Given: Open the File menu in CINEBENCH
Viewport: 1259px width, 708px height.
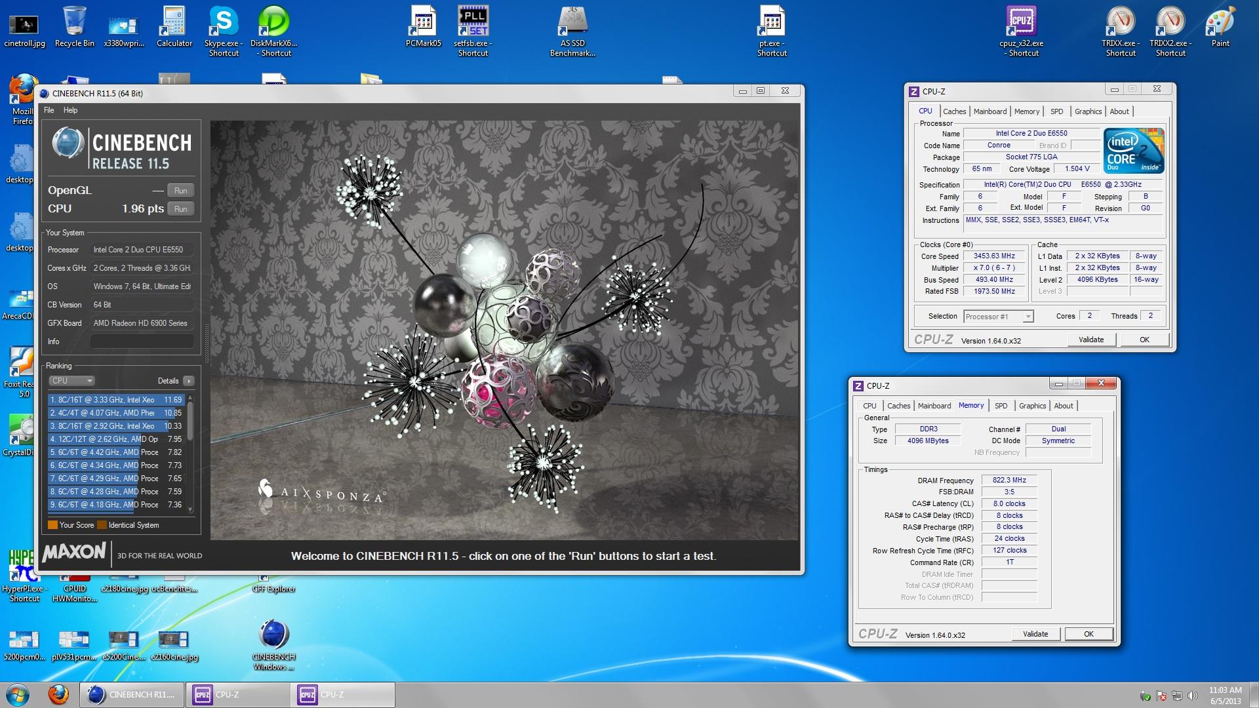Looking at the screenshot, I should pyautogui.click(x=49, y=110).
